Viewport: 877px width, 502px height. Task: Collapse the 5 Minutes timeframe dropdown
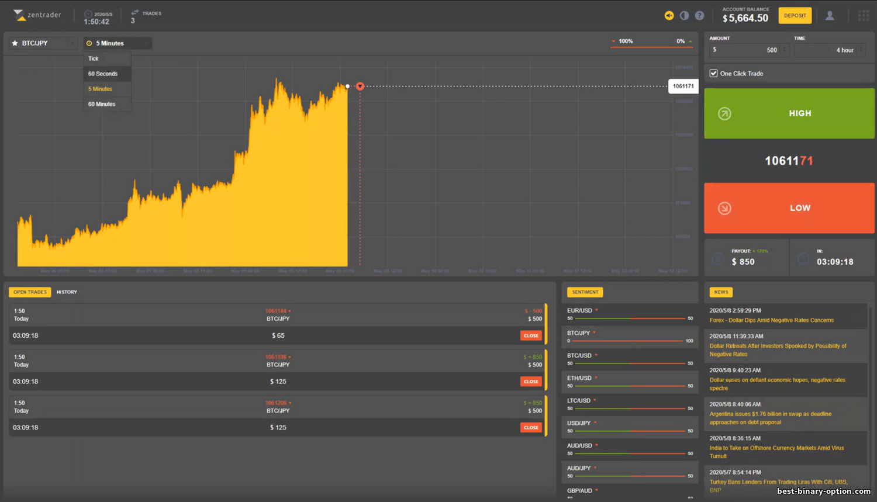pyautogui.click(x=118, y=43)
